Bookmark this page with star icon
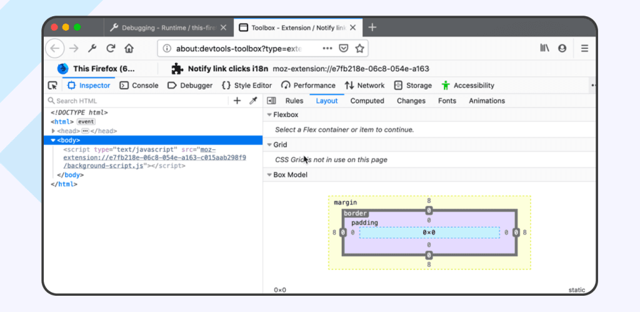The image size is (640, 312). (x=359, y=49)
